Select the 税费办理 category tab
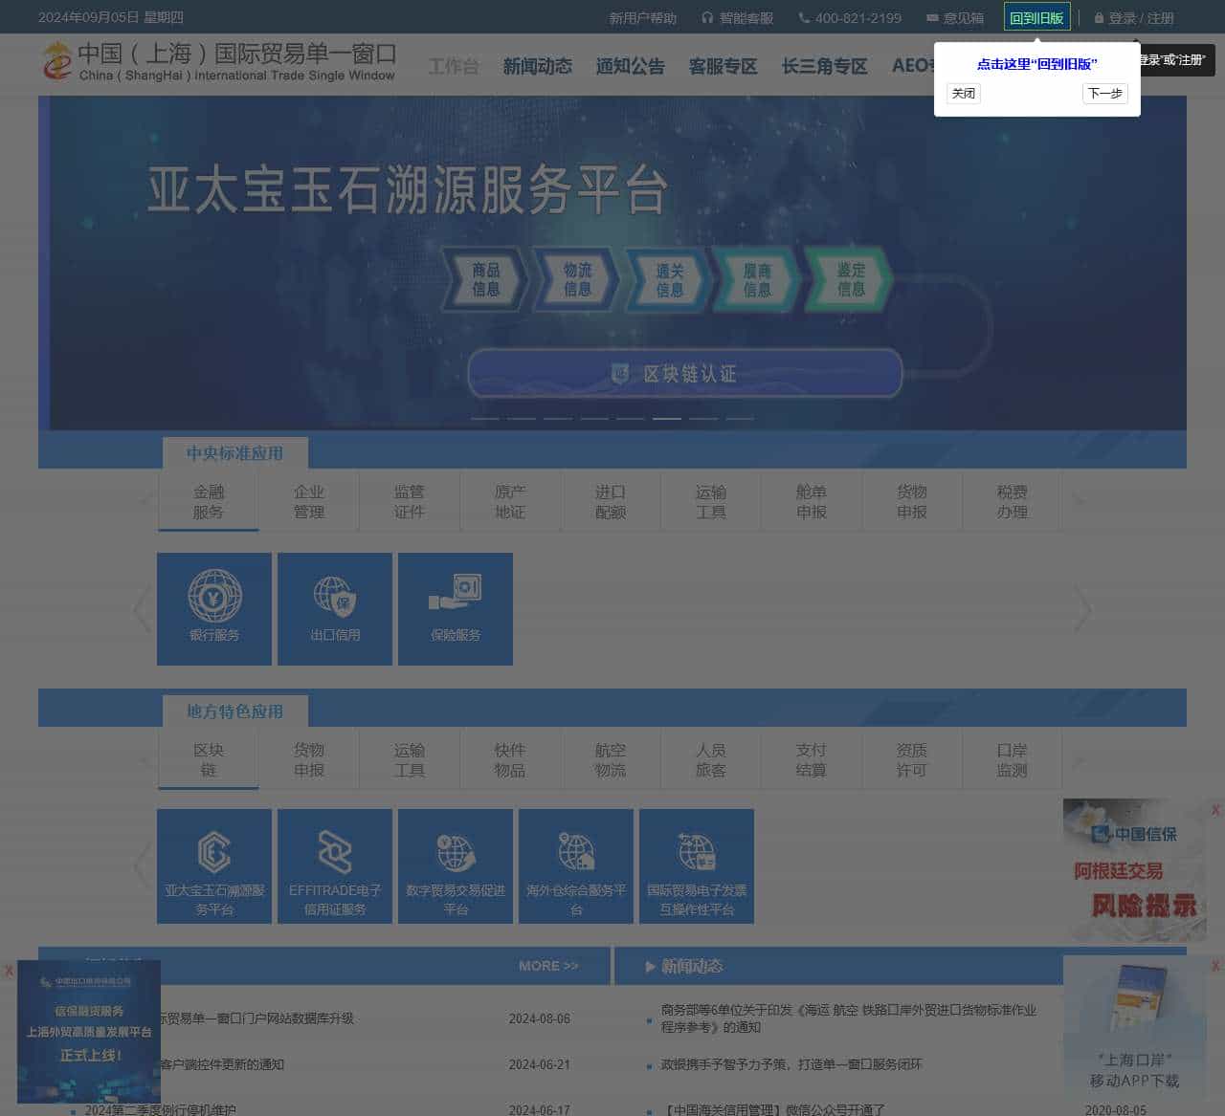The image size is (1225, 1116). pyautogui.click(x=1013, y=502)
